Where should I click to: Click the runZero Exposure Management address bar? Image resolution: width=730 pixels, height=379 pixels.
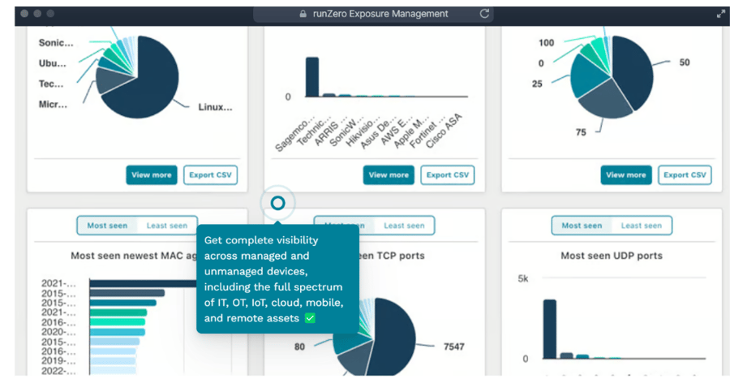tap(373, 14)
